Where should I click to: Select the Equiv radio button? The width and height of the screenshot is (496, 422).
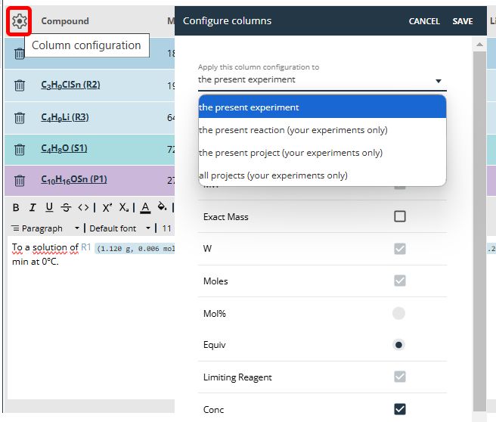398,345
